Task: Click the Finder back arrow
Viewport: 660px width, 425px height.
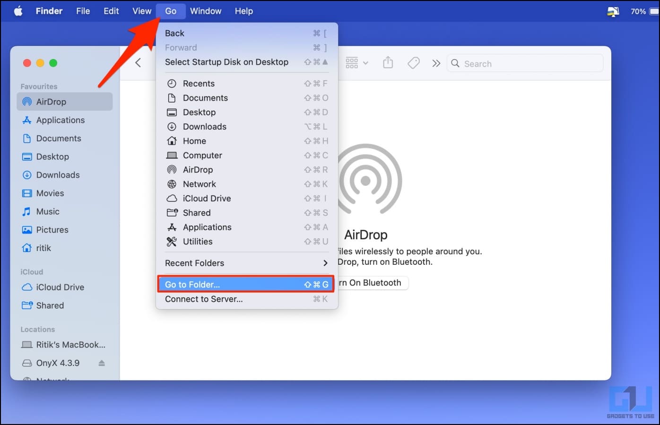Action: [x=138, y=63]
